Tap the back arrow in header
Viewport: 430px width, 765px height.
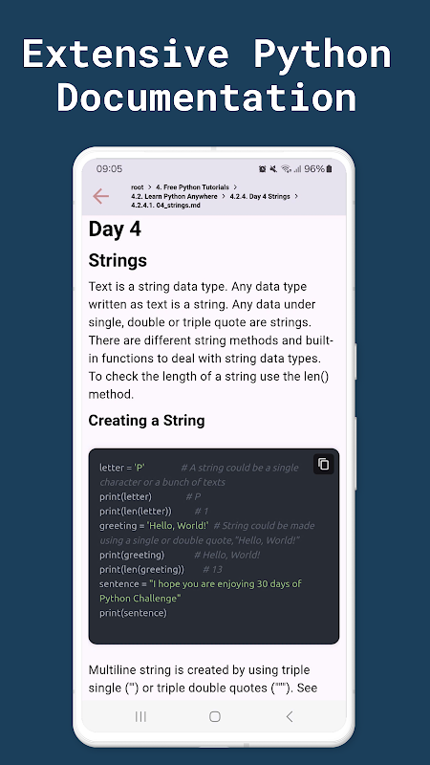point(101,196)
